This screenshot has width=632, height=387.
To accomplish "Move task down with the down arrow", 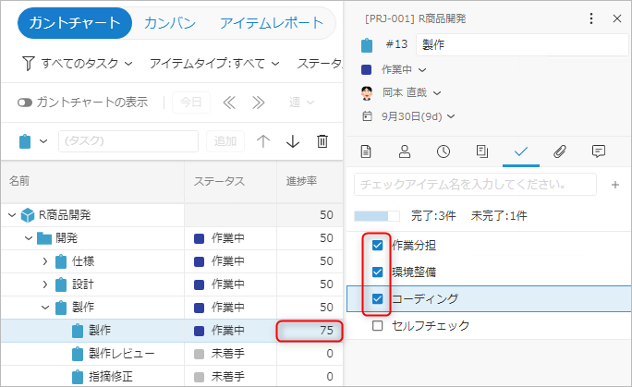I will [x=293, y=141].
